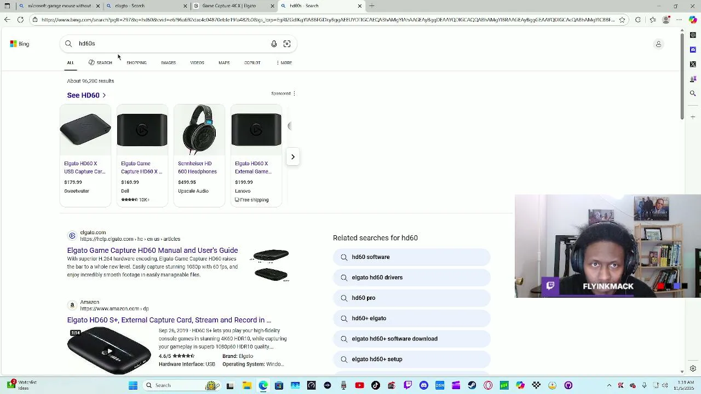Open Windows Start button

pyautogui.click(x=133, y=385)
